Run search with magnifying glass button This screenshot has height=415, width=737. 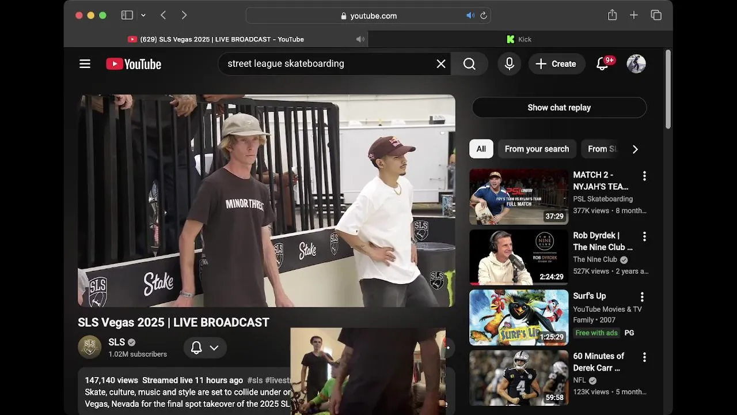pos(469,64)
